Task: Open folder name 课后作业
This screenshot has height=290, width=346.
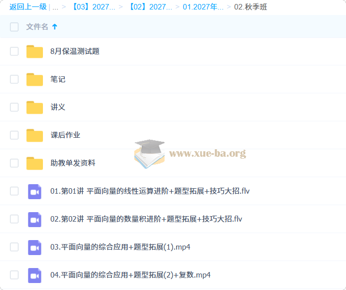Action: (65, 135)
